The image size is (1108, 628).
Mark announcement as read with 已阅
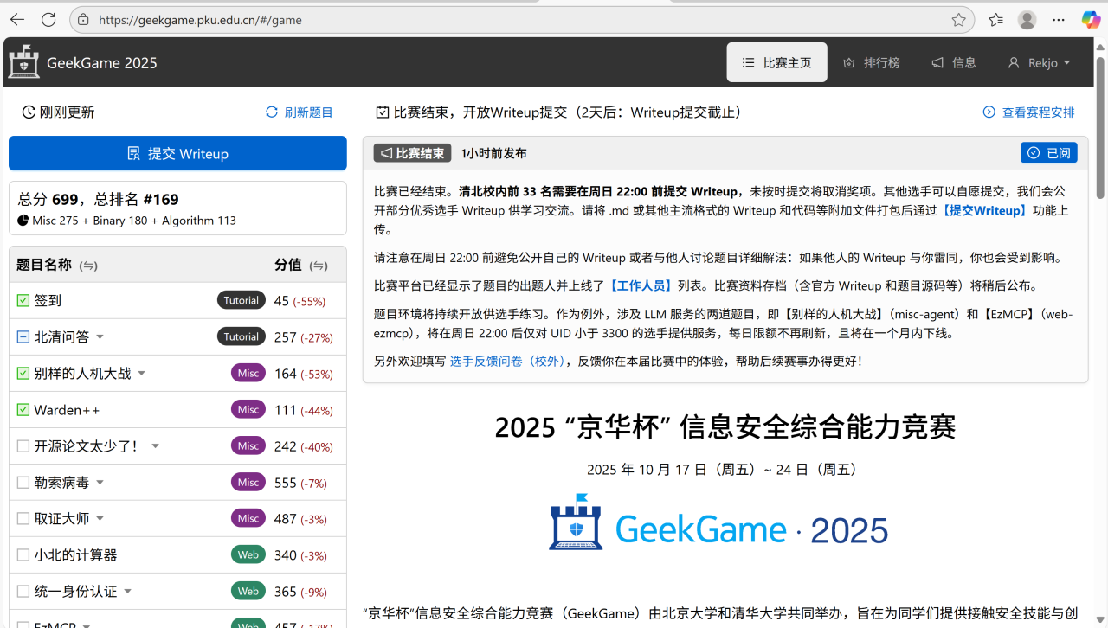[1049, 153]
